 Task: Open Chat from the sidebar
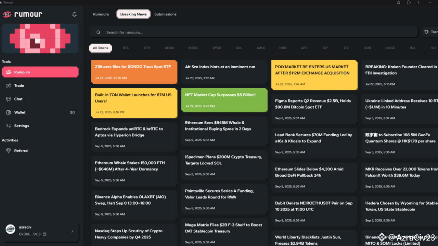[40, 99]
